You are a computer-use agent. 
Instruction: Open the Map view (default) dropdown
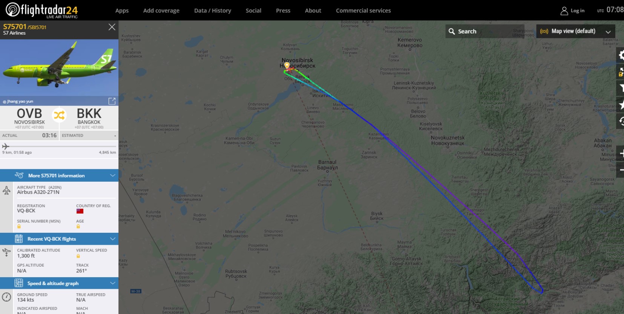(576, 31)
